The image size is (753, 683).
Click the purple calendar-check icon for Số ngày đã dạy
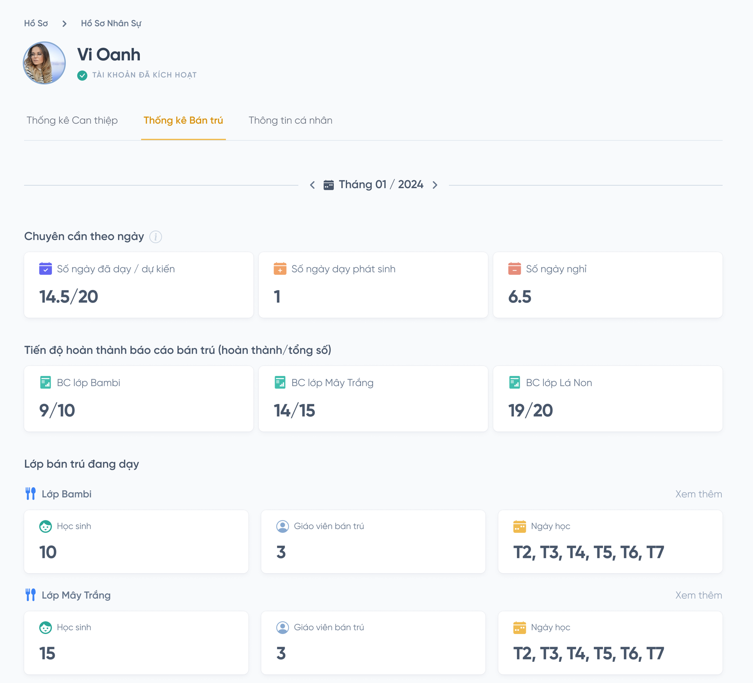45,269
